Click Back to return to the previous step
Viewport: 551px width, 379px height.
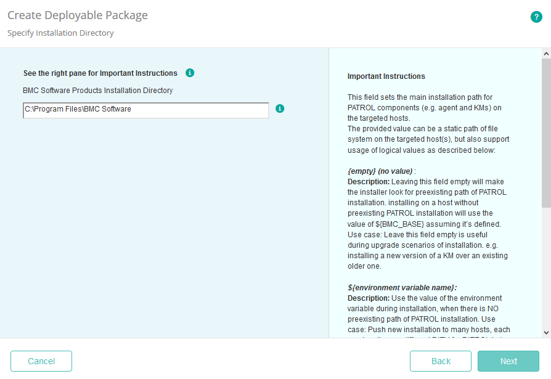pyautogui.click(x=440, y=361)
